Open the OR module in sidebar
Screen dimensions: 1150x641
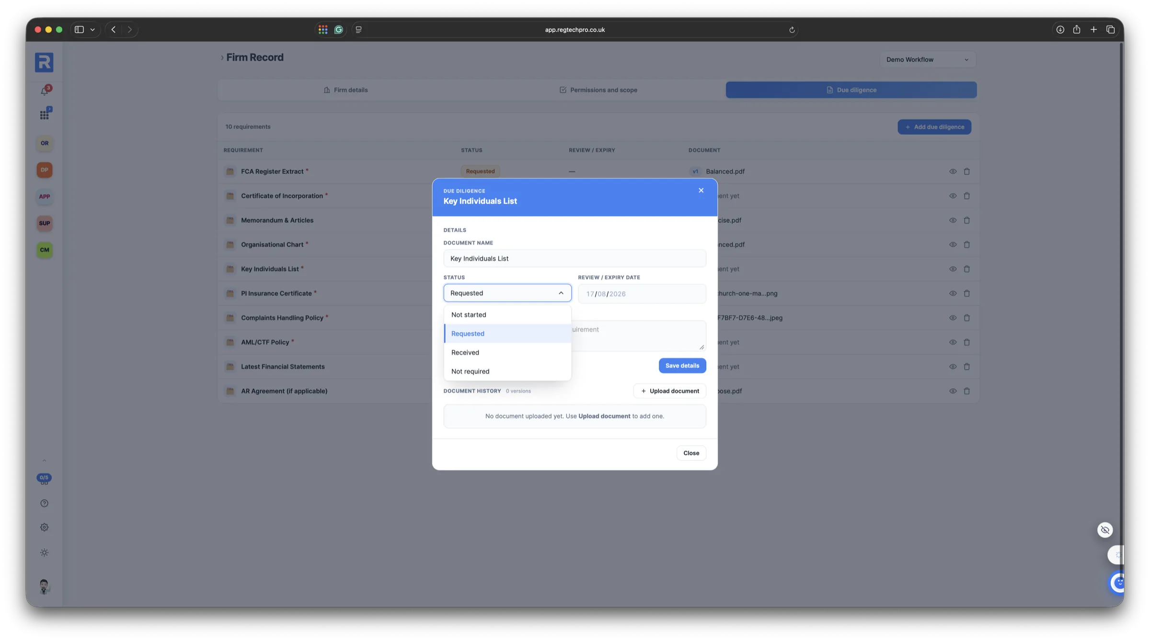pos(45,143)
